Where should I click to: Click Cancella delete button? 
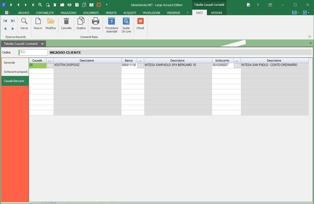[66, 24]
